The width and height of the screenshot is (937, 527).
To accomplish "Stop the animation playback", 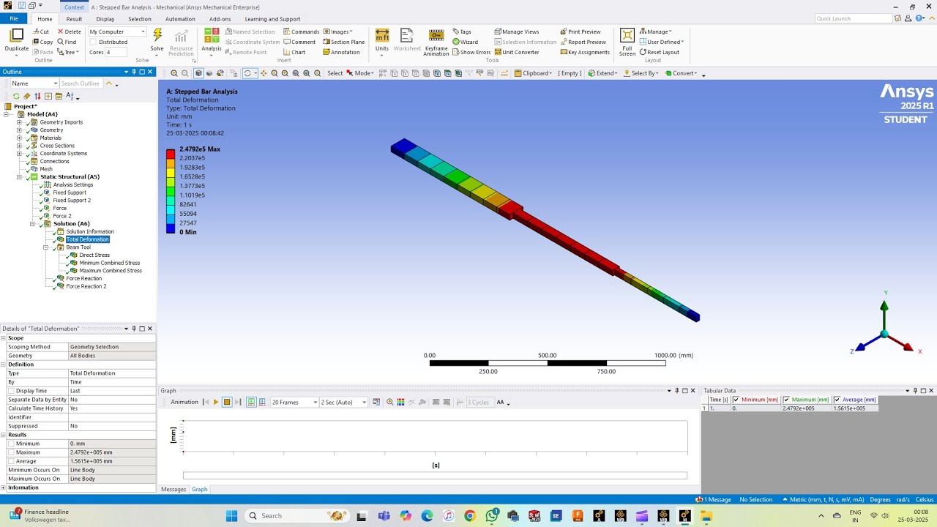I will pos(227,402).
